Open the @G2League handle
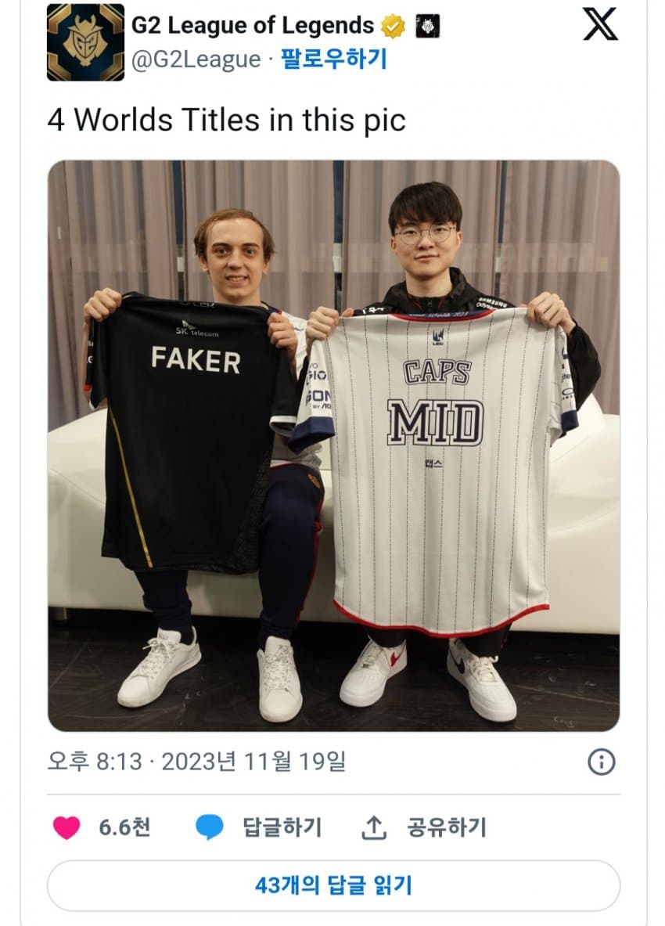Viewport: 665px width, 926px height. [x=196, y=59]
